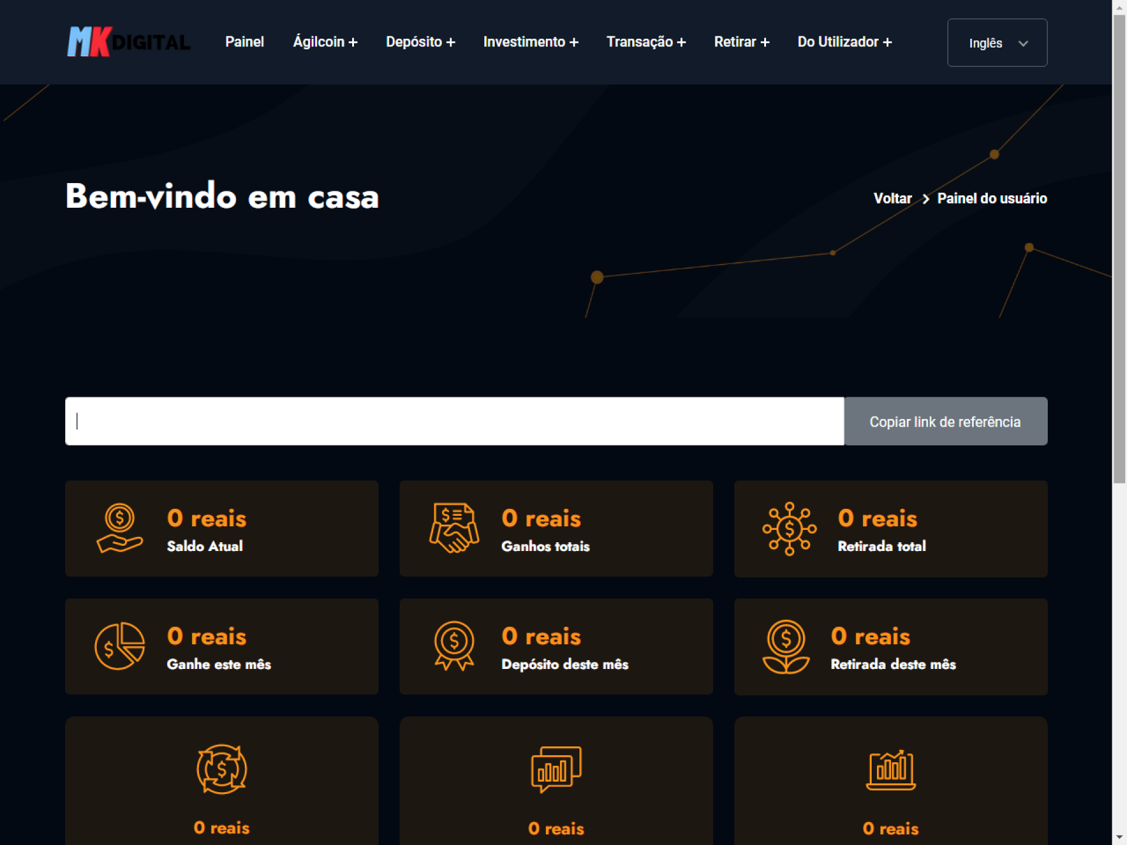The width and height of the screenshot is (1127, 845).
Task: Click the Retirada total network icon
Action: click(x=789, y=529)
